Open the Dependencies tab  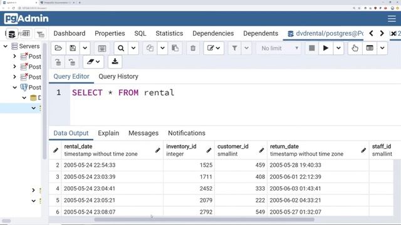213,33
